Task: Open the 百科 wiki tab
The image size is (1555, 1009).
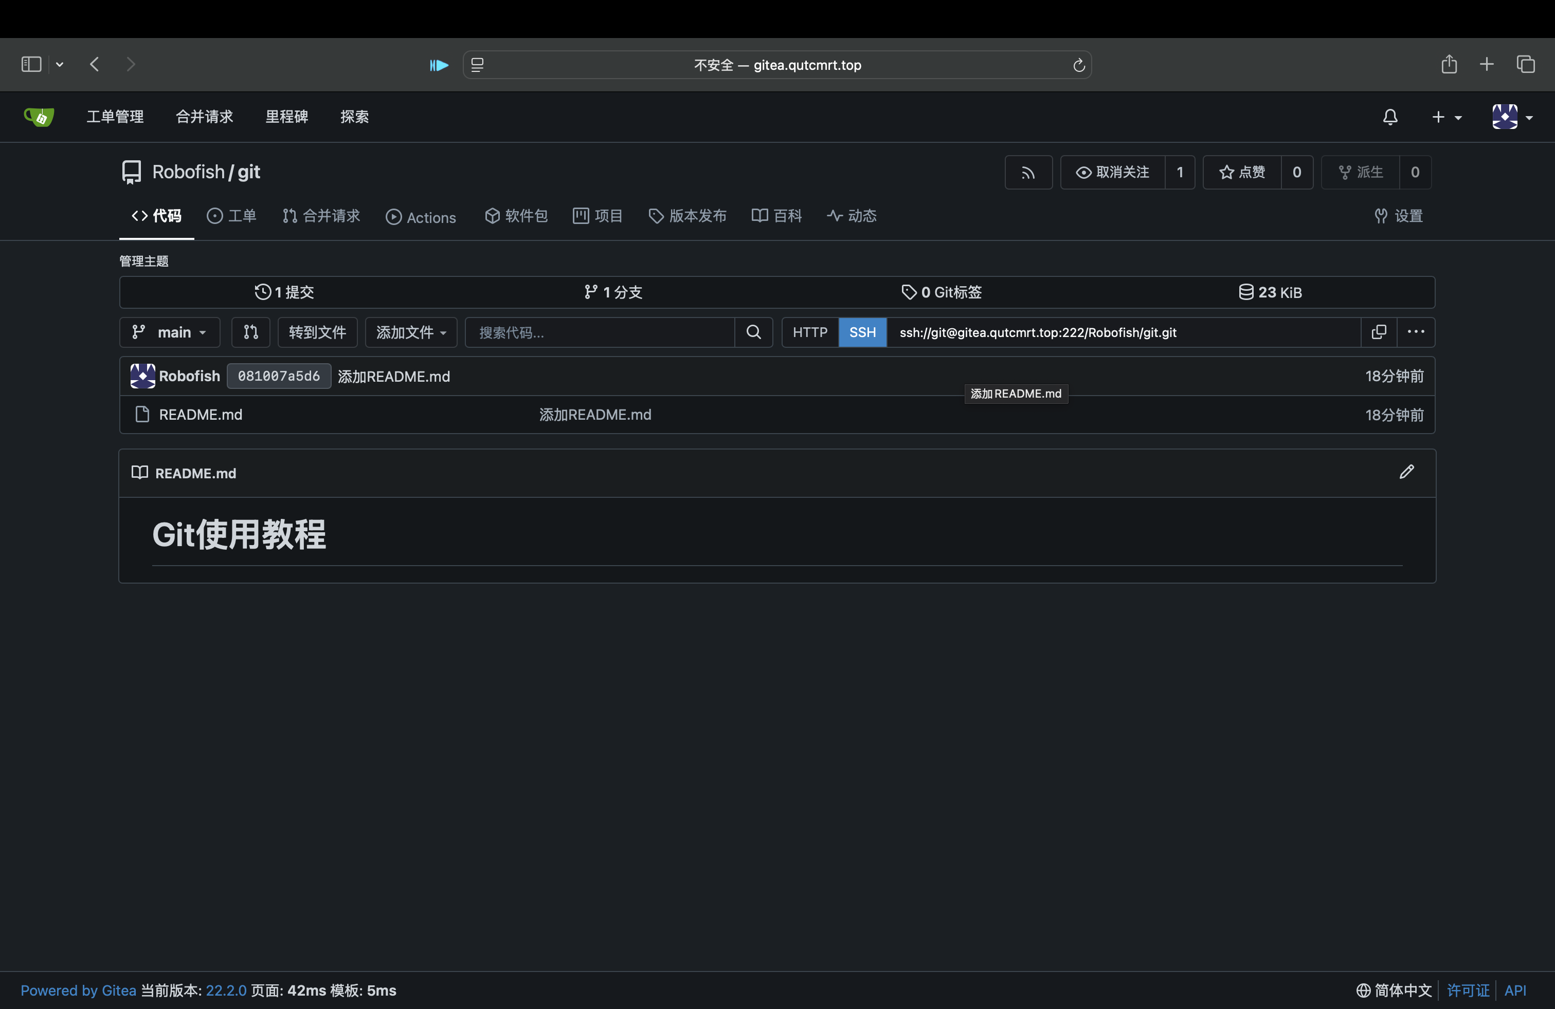Action: 776,216
